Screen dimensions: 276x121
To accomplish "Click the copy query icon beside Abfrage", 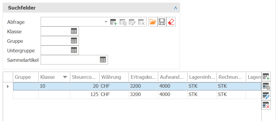I will coord(123,22).
